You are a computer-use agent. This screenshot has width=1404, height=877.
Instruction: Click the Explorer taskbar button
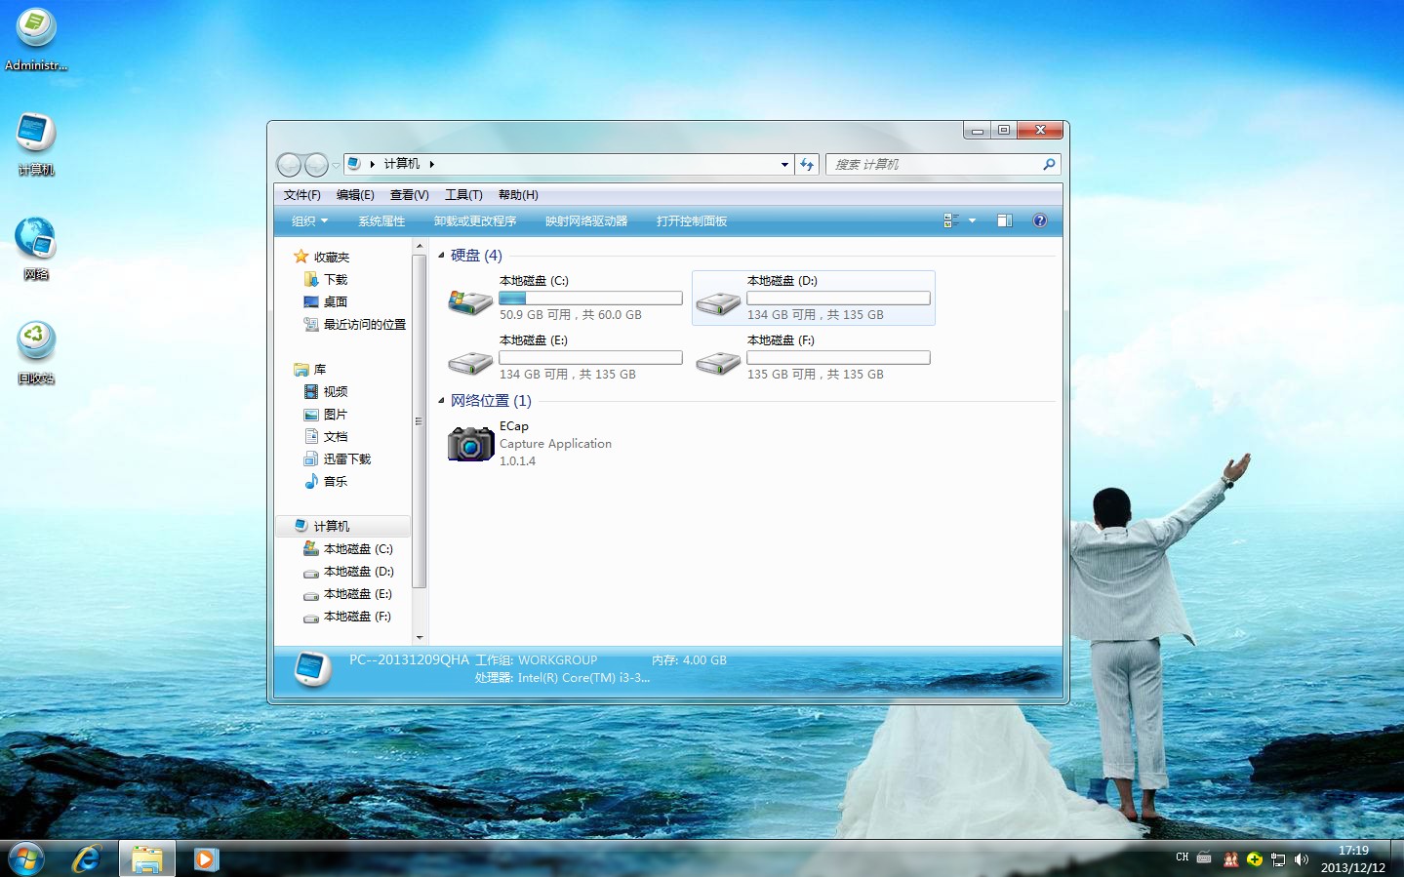click(x=147, y=858)
